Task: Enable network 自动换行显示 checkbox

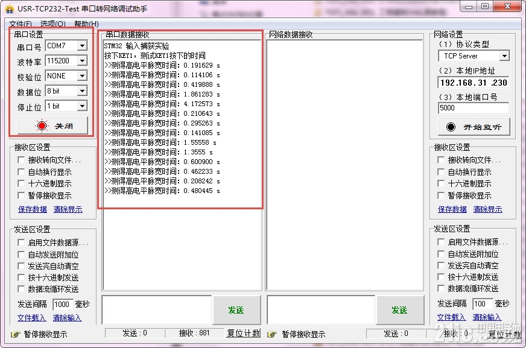Action: 441,172
